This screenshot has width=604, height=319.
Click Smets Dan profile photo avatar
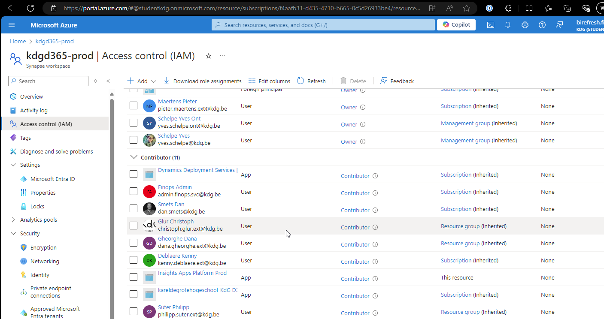point(149,209)
